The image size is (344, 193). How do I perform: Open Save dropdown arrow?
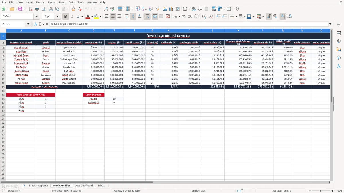pyautogui.click(x=24, y=9)
